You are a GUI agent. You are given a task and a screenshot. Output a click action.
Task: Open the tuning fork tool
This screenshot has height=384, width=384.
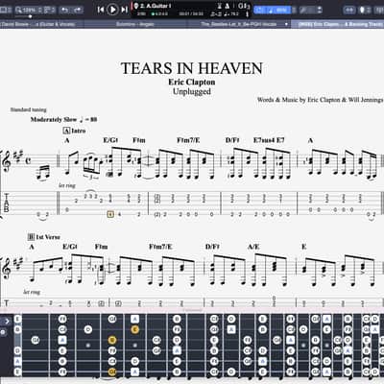302,10
